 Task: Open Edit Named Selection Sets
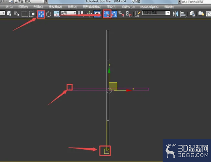137,14
